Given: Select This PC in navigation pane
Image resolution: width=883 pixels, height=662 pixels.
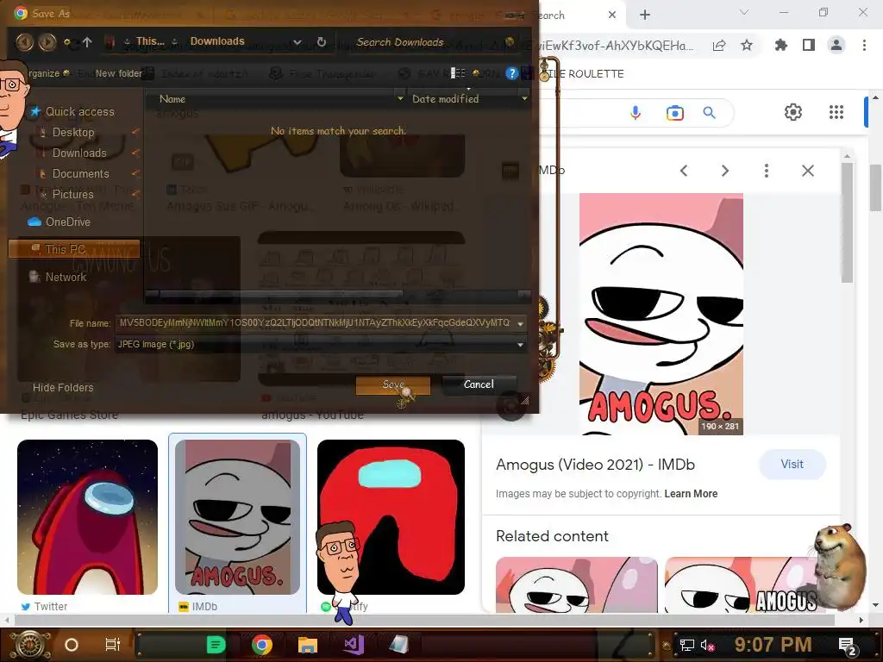Looking at the screenshot, I should (74, 249).
